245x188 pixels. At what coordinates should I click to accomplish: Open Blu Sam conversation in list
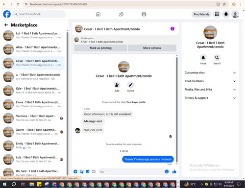tap(33, 172)
